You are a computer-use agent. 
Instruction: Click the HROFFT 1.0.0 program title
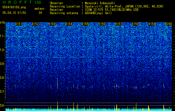(x=22, y=2)
